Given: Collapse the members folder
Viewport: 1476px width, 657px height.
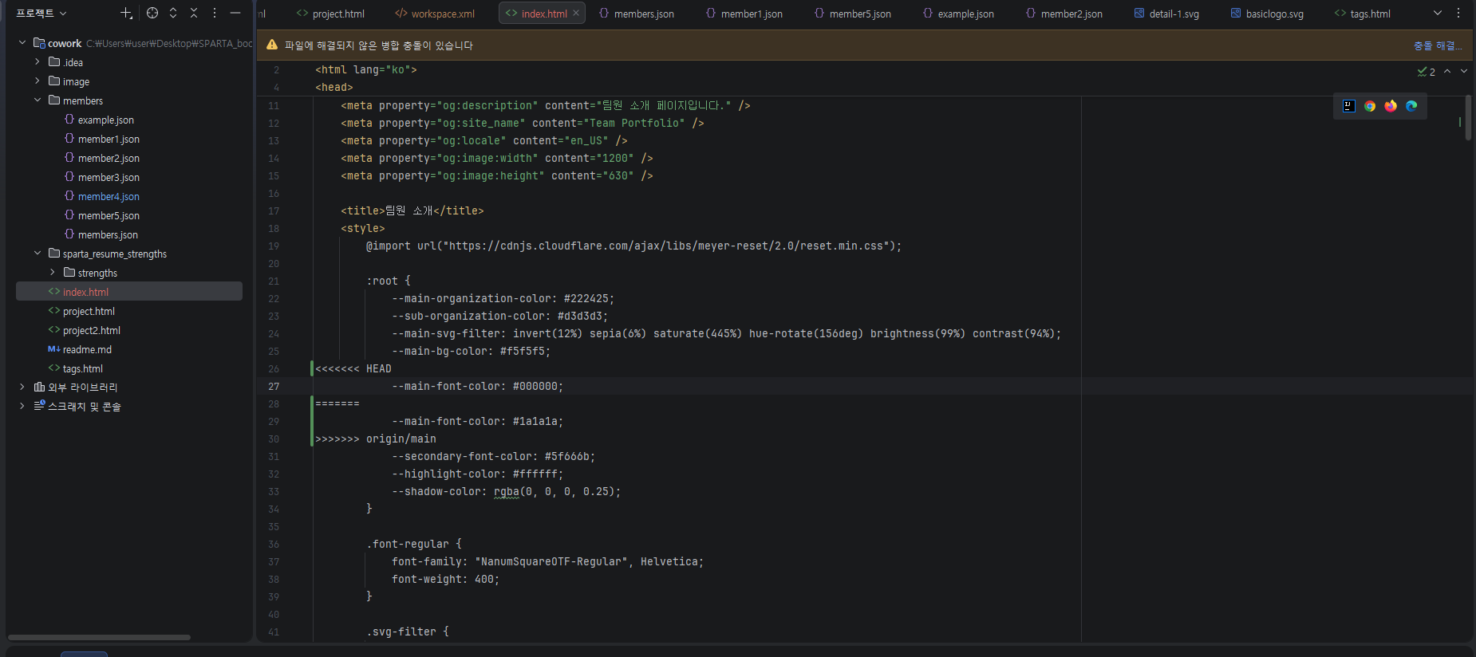Looking at the screenshot, I should [37, 100].
